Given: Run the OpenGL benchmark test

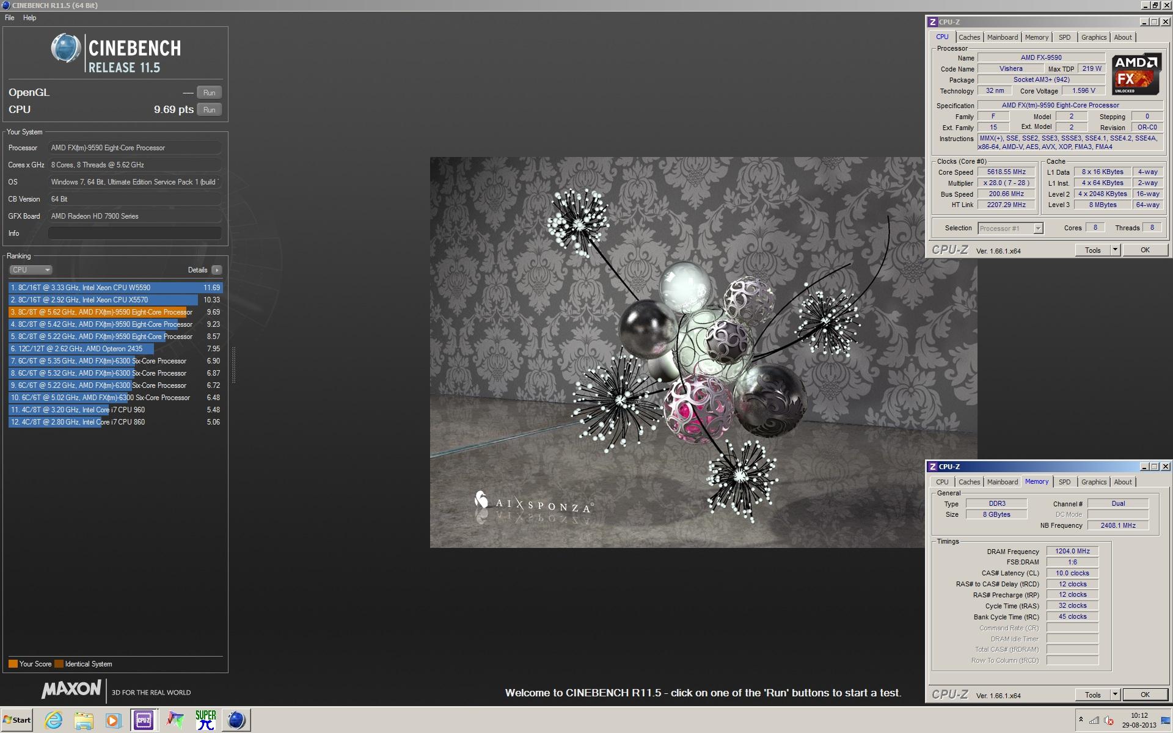Looking at the screenshot, I should [209, 93].
